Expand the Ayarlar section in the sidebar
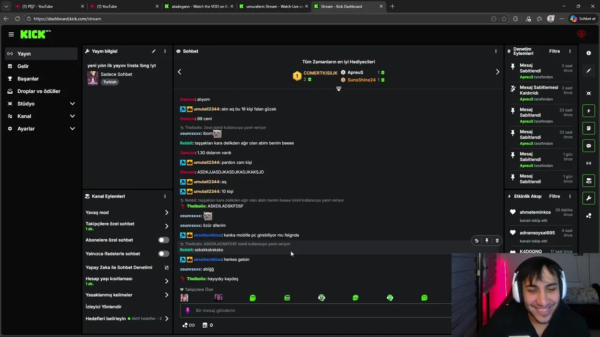 (72, 129)
